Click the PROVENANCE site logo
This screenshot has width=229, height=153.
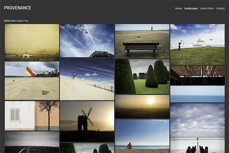coord(18,8)
